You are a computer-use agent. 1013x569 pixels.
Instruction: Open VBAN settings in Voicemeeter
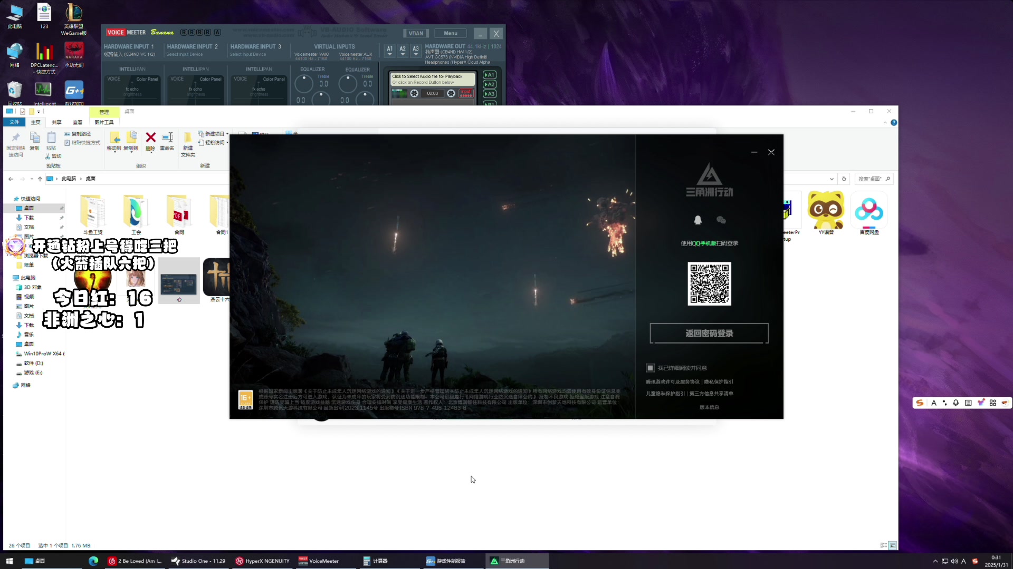(x=416, y=33)
